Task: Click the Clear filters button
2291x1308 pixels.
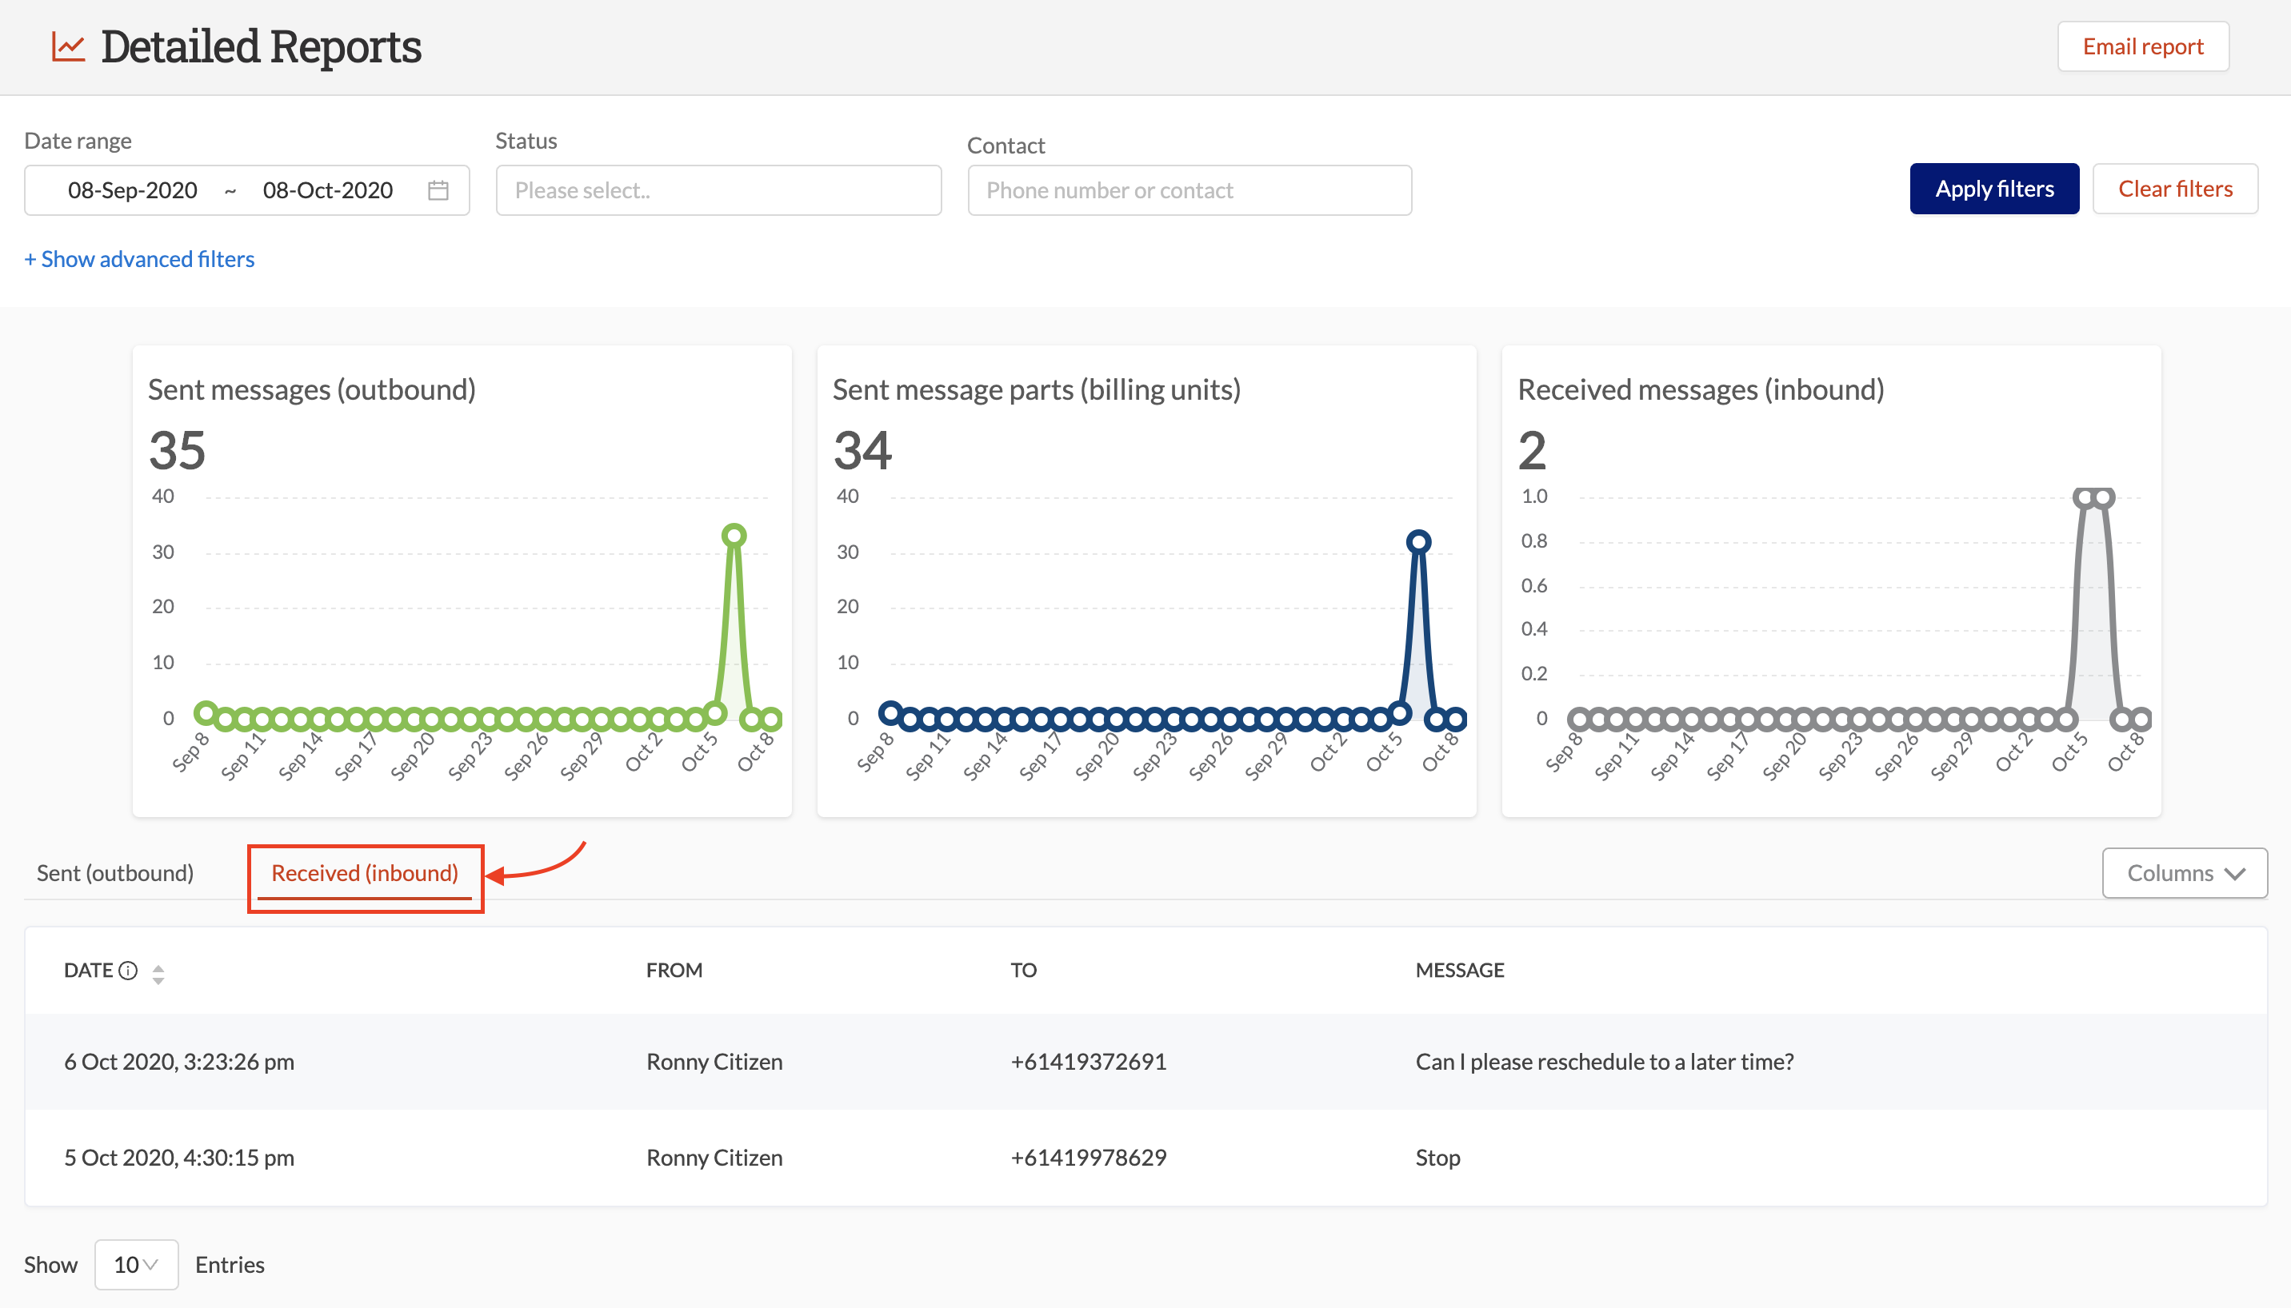Action: pyautogui.click(x=2176, y=189)
